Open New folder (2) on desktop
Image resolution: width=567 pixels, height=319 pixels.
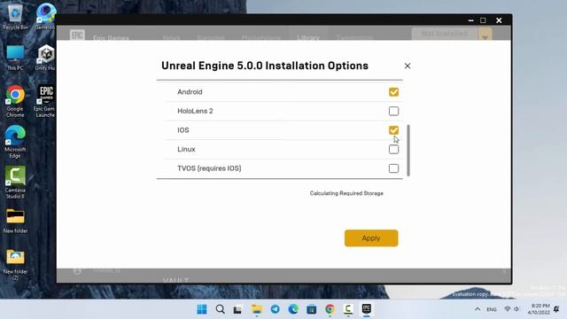pos(15,265)
